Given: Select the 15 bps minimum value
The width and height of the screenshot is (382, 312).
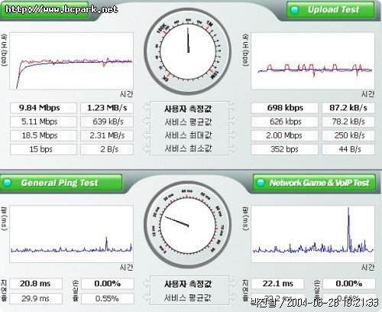Looking at the screenshot, I should pos(44,149).
